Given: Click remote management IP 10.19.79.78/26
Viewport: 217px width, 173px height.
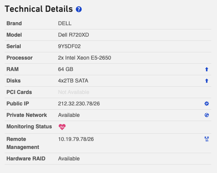Looking at the screenshot, I should pyautogui.click(x=76, y=139).
